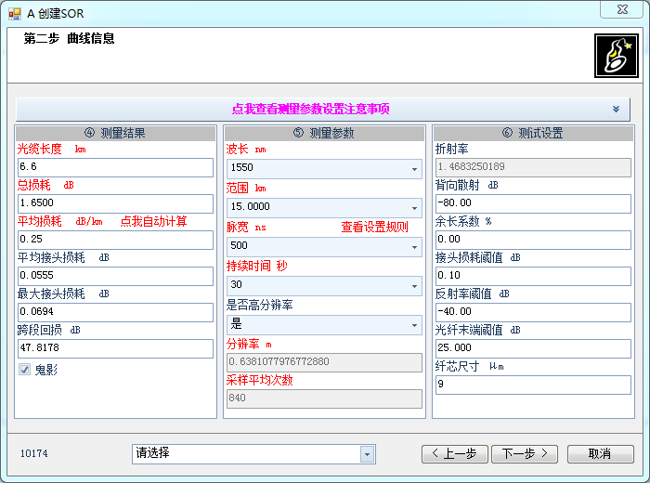
Task: Click the 总损耗 dB input field
Action: click(115, 202)
